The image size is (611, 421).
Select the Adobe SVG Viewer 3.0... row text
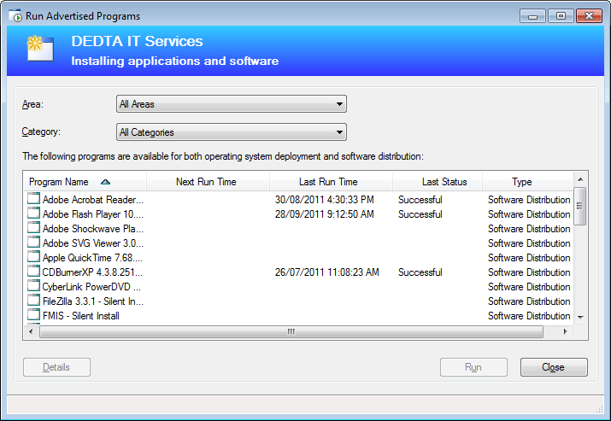pyautogui.click(x=93, y=243)
